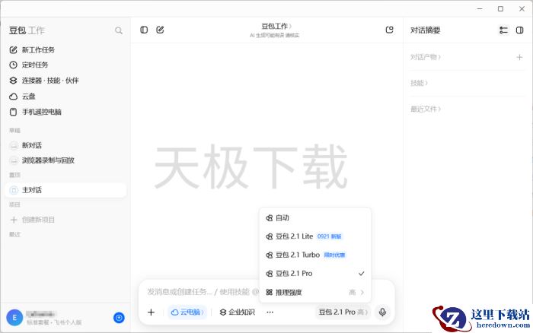Open the sidebar search icon
This screenshot has height=333, width=533.
(118, 30)
